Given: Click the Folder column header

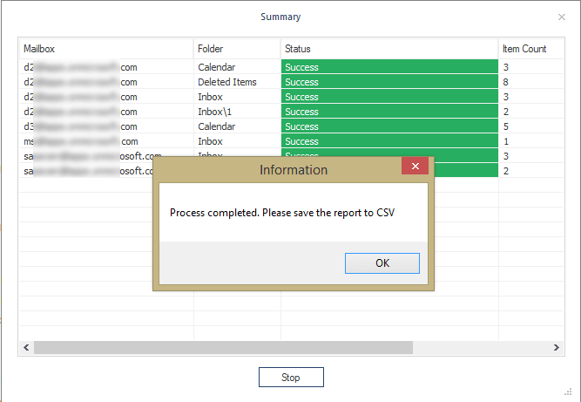Looking at the screenshot, I should (235, 49).
